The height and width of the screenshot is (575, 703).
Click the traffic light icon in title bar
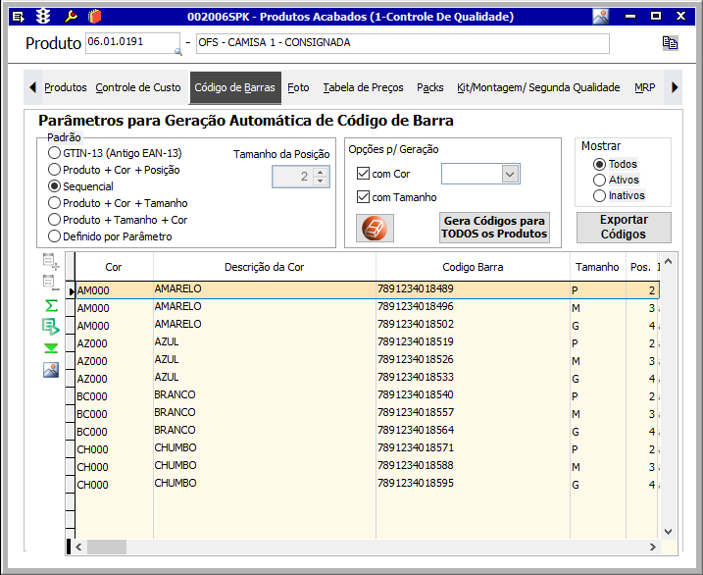pyautogui.click(x=43, y=17)
